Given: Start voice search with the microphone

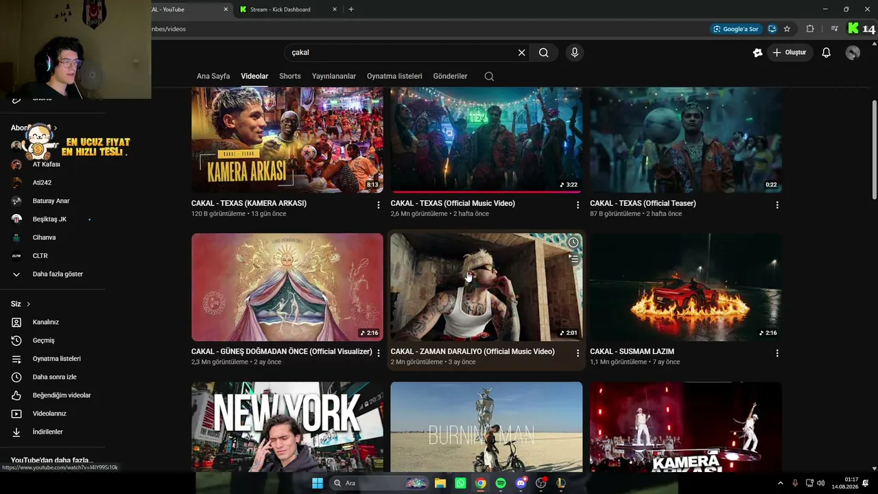Looking at the screenshot, I should point(575,53).
